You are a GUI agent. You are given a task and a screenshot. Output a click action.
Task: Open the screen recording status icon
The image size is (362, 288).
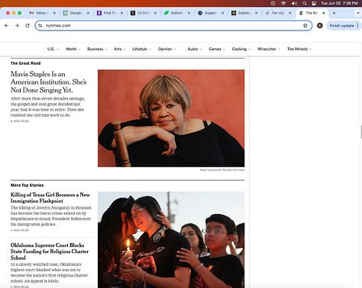273,3
